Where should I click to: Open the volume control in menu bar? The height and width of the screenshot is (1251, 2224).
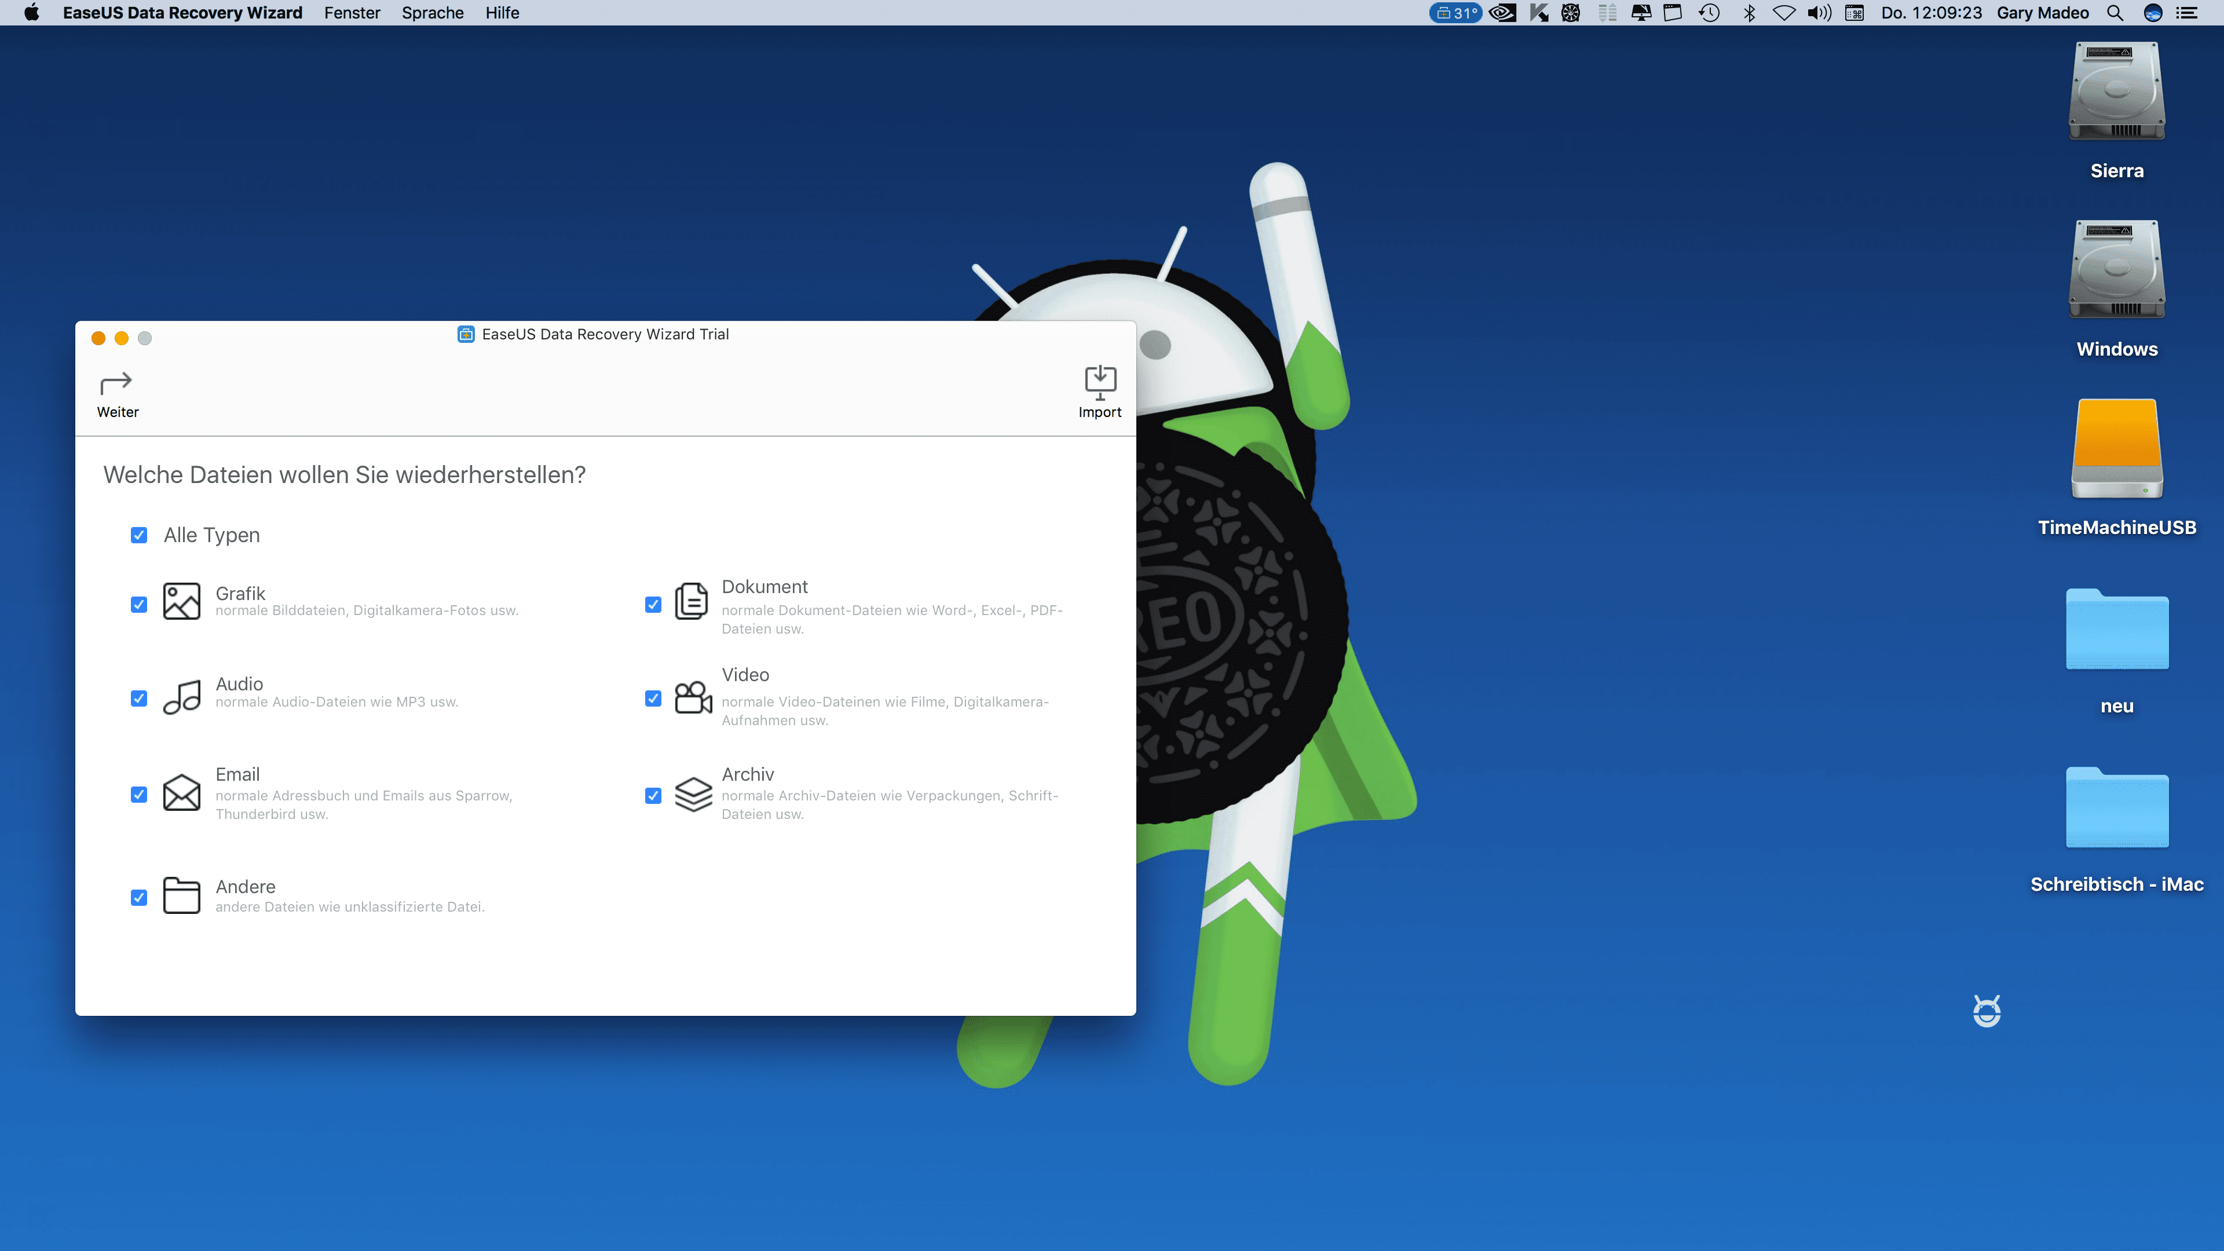point(1819,13)
